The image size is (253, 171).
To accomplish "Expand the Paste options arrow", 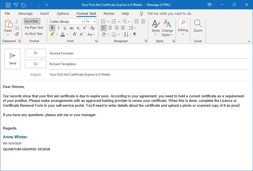I will click(8, 35).
